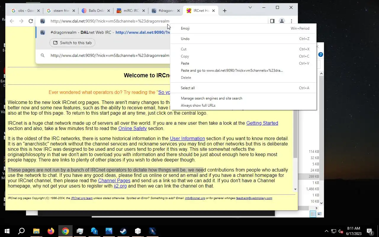
Task: Show hidden system tray icons
Action: (x=327, y=231)
